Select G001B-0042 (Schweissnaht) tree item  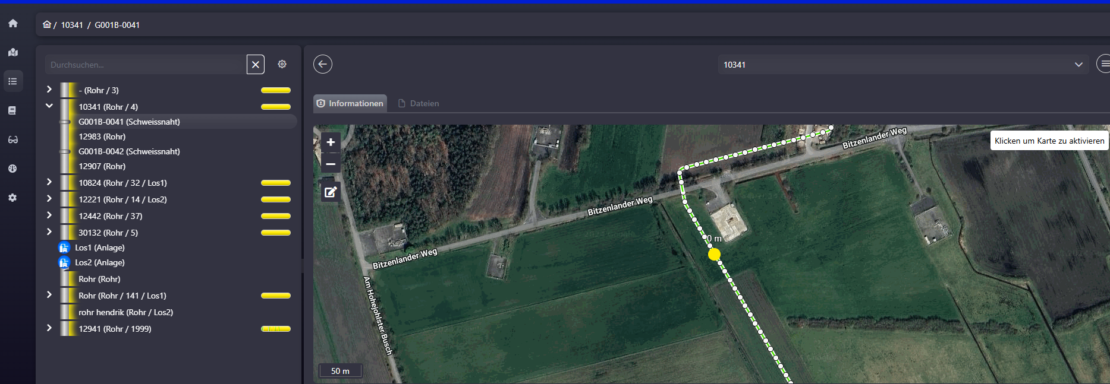click(x=129, y=151)
